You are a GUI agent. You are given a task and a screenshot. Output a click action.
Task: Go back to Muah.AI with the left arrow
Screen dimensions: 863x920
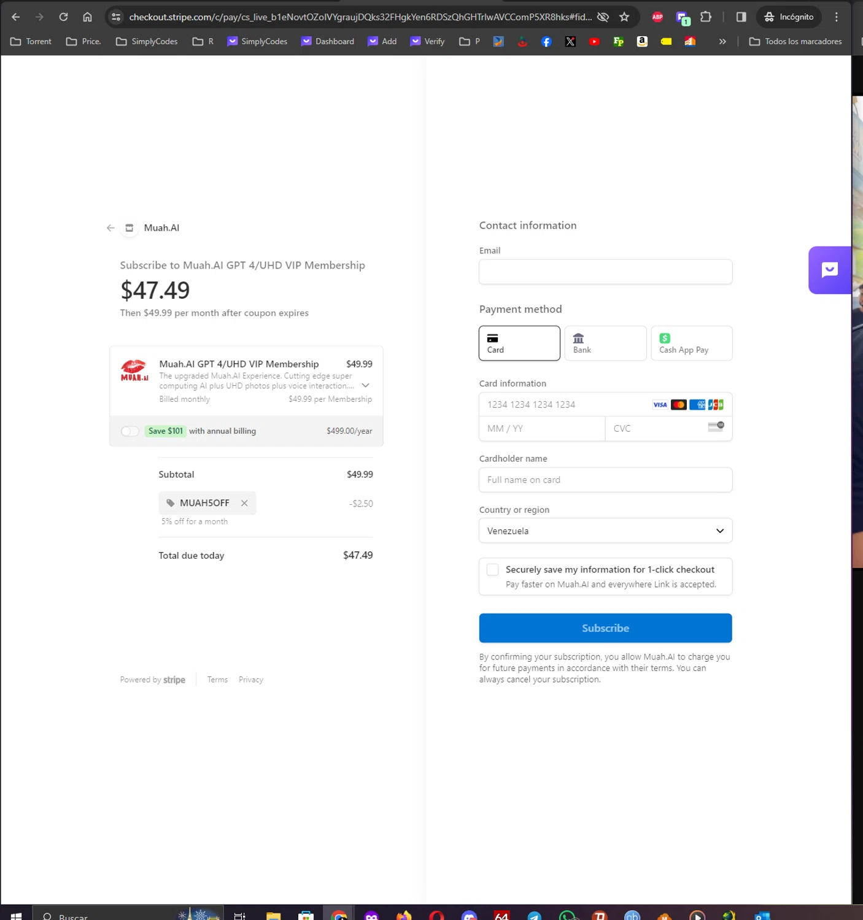[110, 228]
